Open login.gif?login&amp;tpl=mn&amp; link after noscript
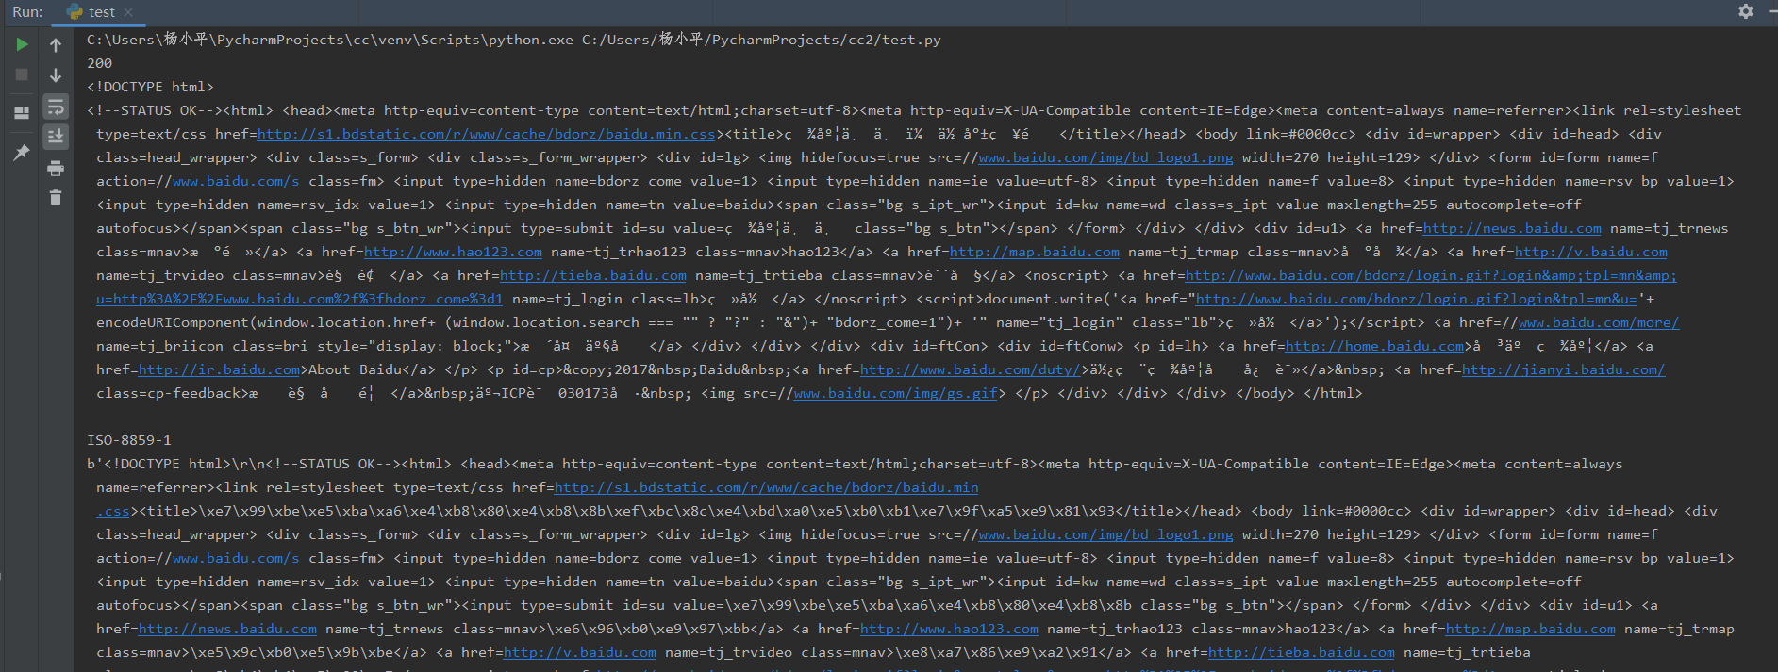The image size is (1778, 672). [1431, 275]
